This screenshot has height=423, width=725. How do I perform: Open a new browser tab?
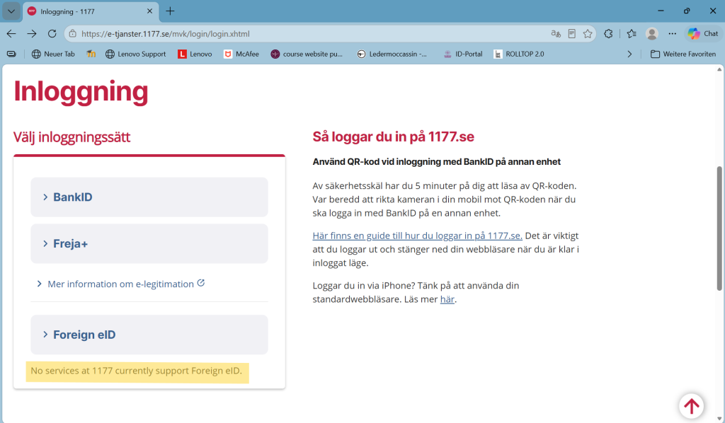(170, 11)
